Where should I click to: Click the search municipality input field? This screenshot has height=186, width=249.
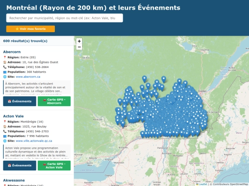coord(65,18)
